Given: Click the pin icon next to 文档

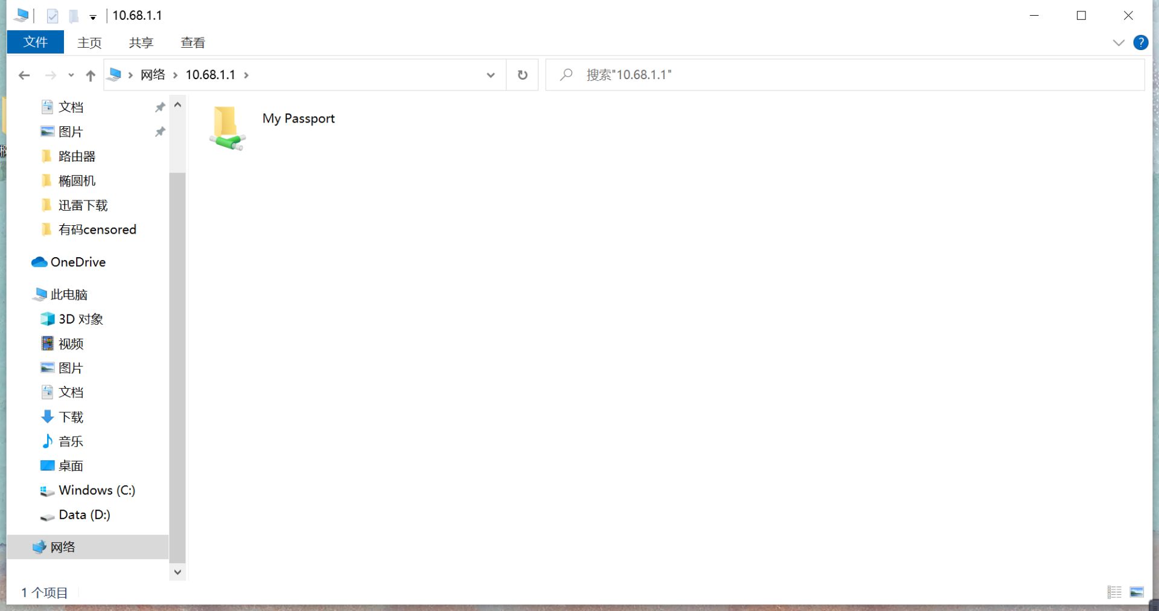Looking at the screenshot, I should pos(160,107).
